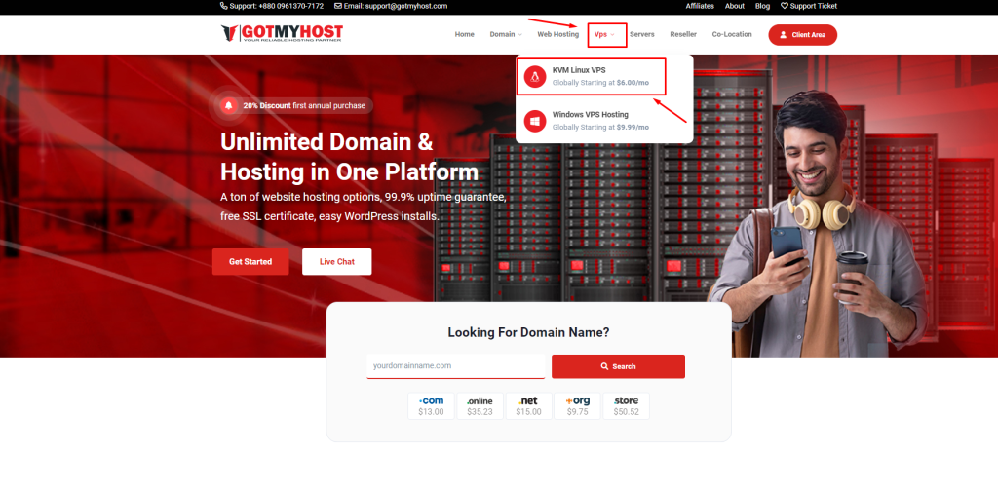This screenshot has width=998, height=493.
Task: Click the .com domain price tile
Action: point(431,406)
